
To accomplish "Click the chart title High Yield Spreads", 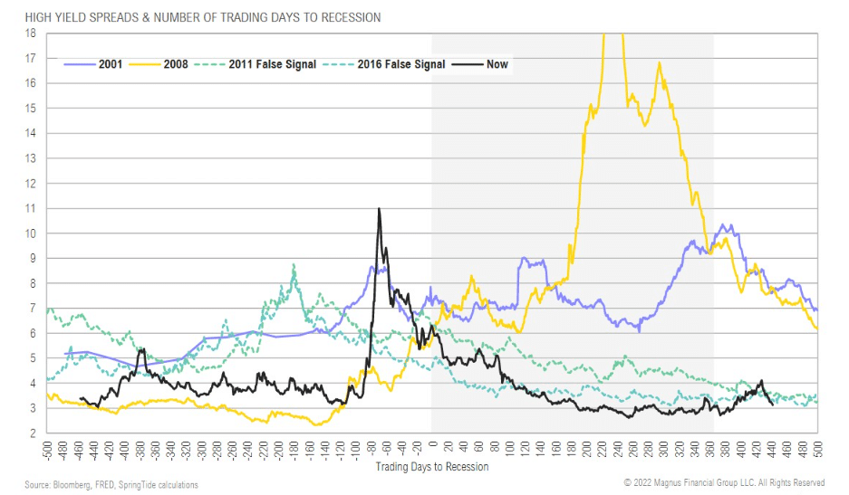I will [202, 17].
